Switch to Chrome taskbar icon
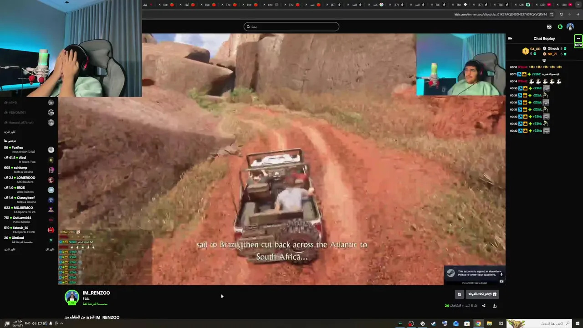 [478, 323]
